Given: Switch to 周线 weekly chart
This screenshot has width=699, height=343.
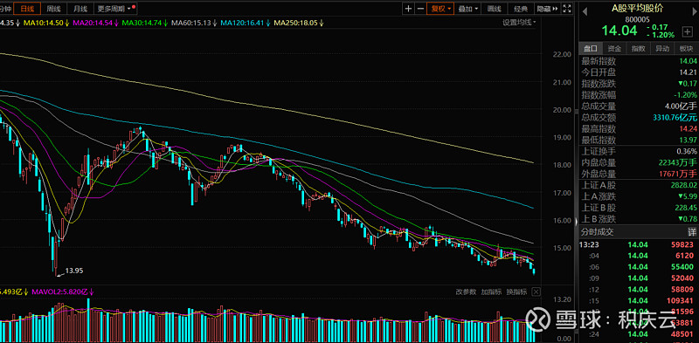Looking at the screenshot, I should coord(53,8).
